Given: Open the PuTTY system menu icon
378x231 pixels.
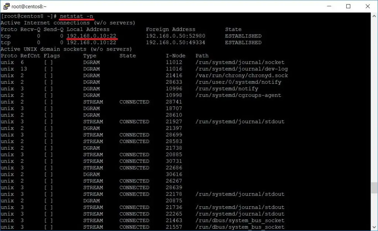Looking at the screenshot, I should (6, 6).
